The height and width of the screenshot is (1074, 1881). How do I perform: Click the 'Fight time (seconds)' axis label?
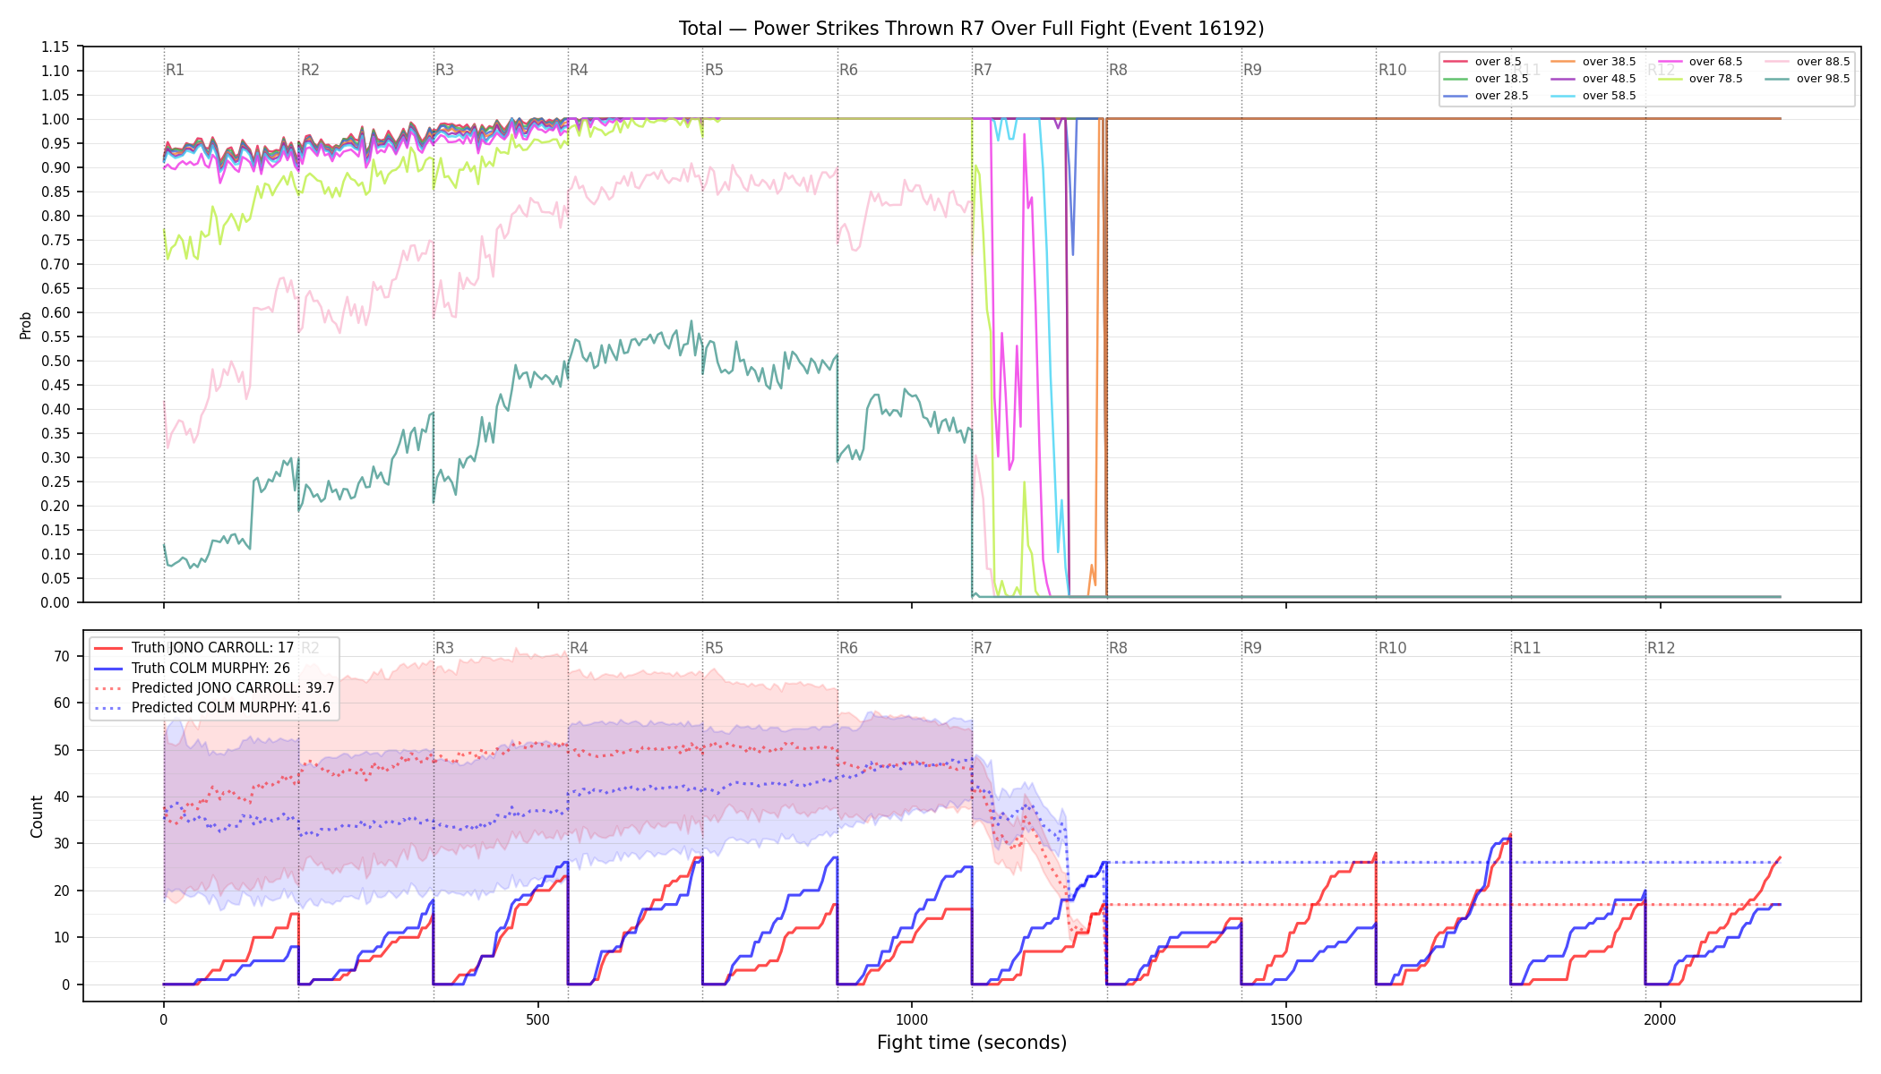point(972,1043)
